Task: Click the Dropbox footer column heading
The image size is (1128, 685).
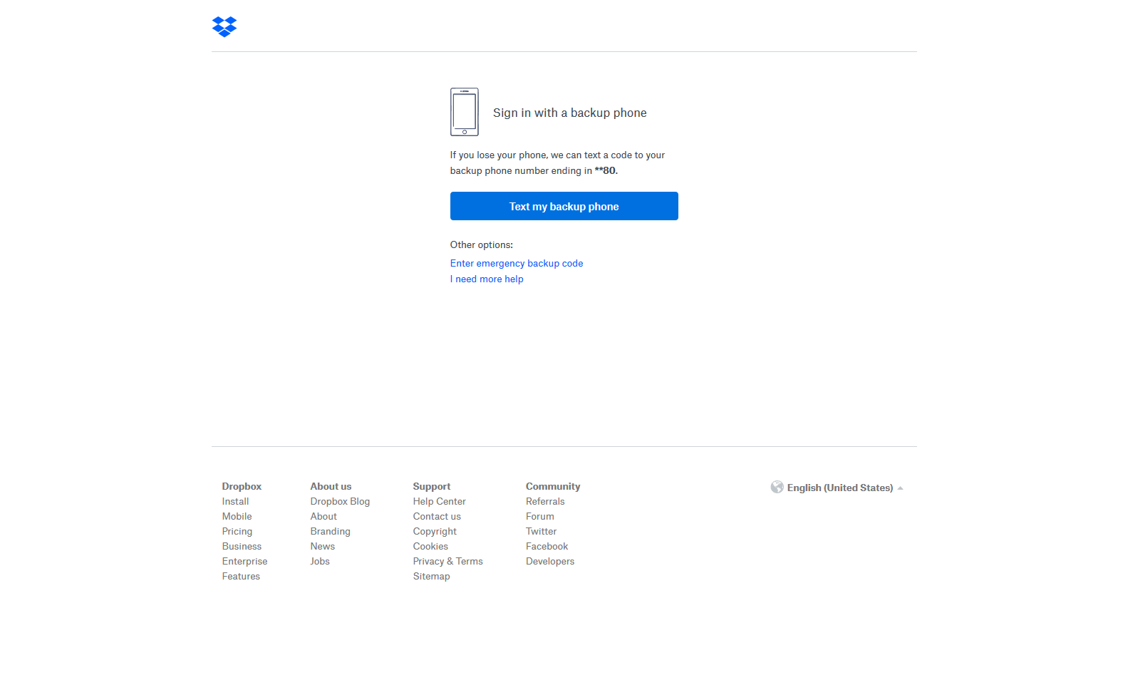Action: 242,486
